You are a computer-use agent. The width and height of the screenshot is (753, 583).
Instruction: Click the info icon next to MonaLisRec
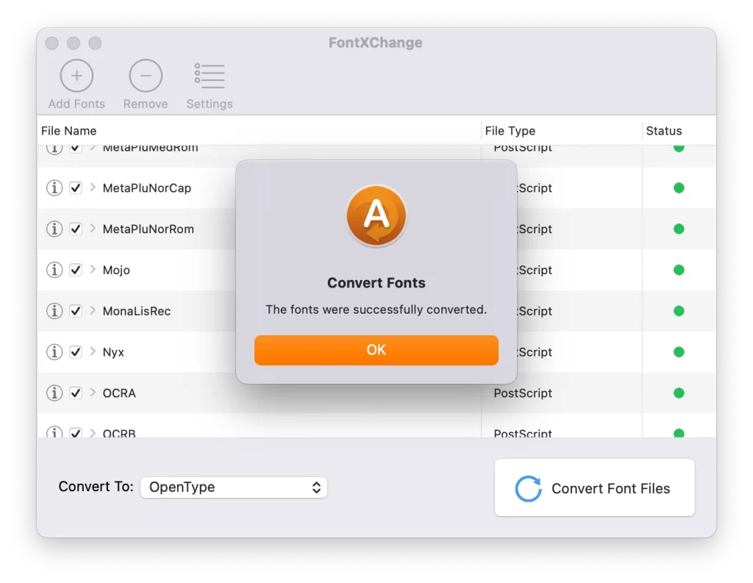54,311
